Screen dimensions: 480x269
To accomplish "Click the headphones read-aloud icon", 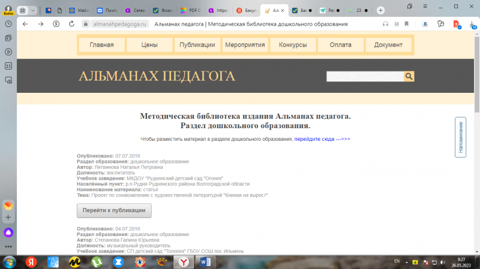I will tap(385, 24).
